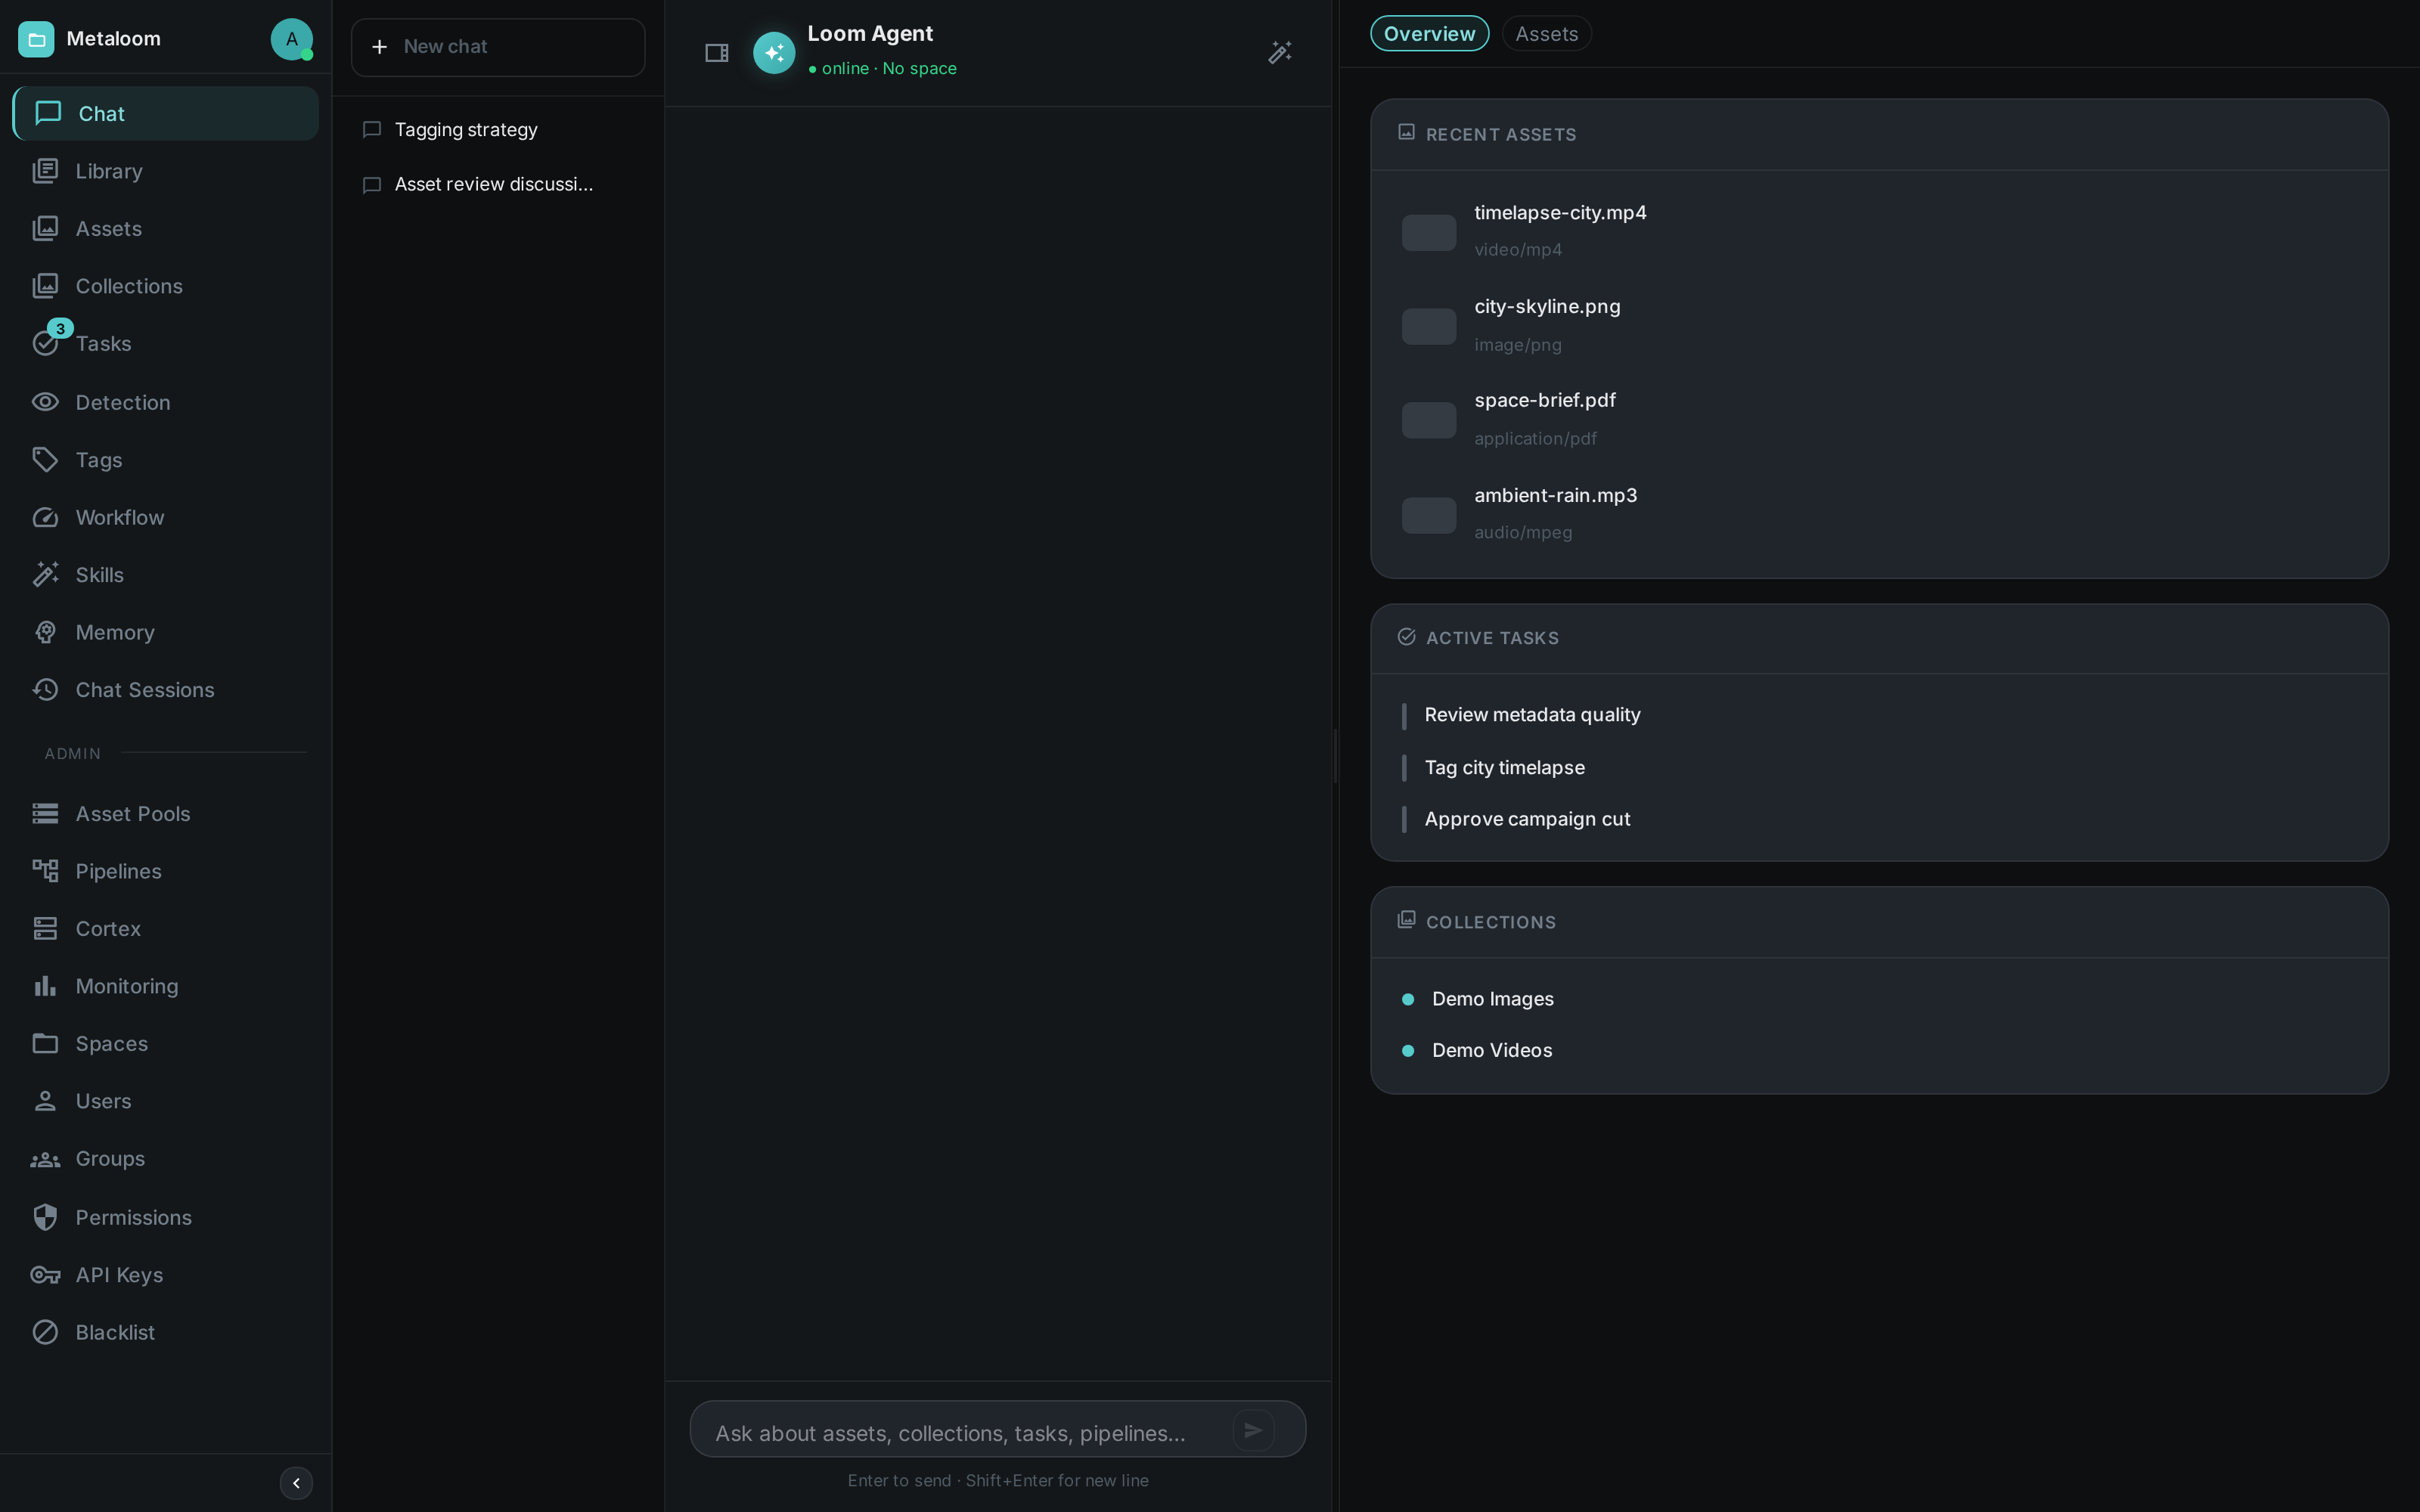Select the ambient-rain.mp3 file name
The height and width of the screenshot is (1512, 2420).
[x=1555, y=496]
